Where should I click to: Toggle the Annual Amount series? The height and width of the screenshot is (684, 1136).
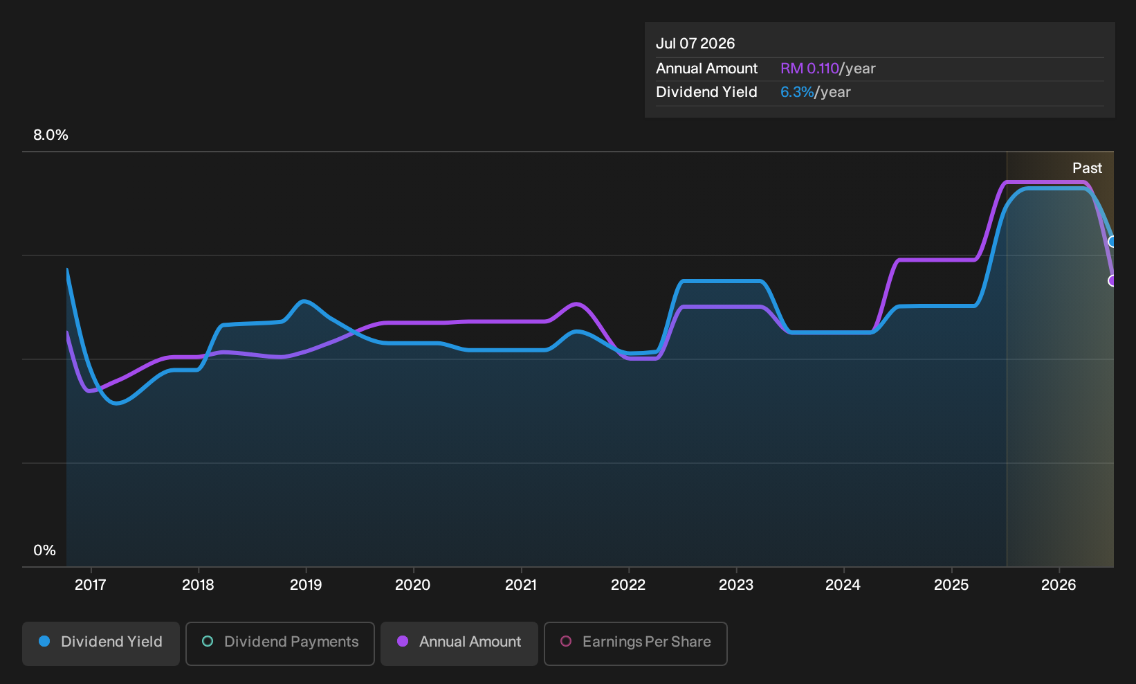[x=459, y=643]
